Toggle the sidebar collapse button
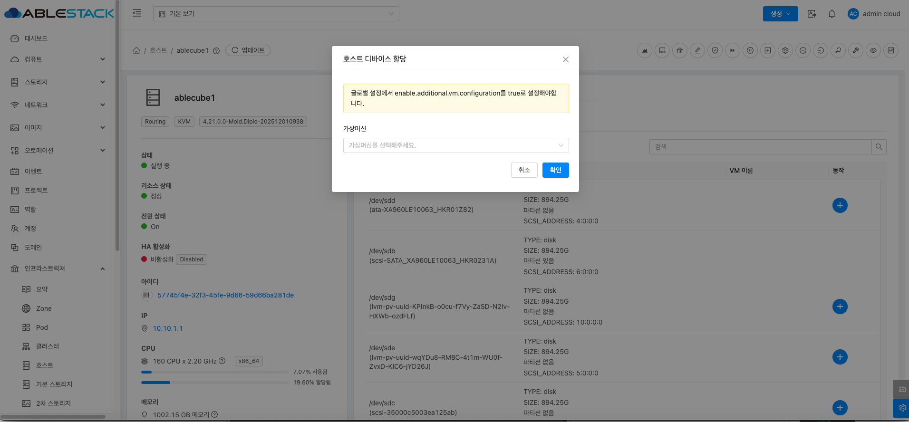Viewport: 909px width, 422px height. (x=137, y=13)
